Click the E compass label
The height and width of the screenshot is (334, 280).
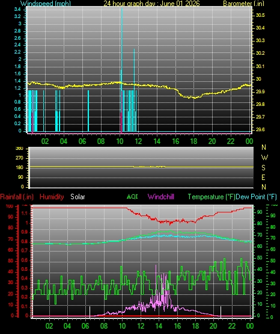coord(263,177)
